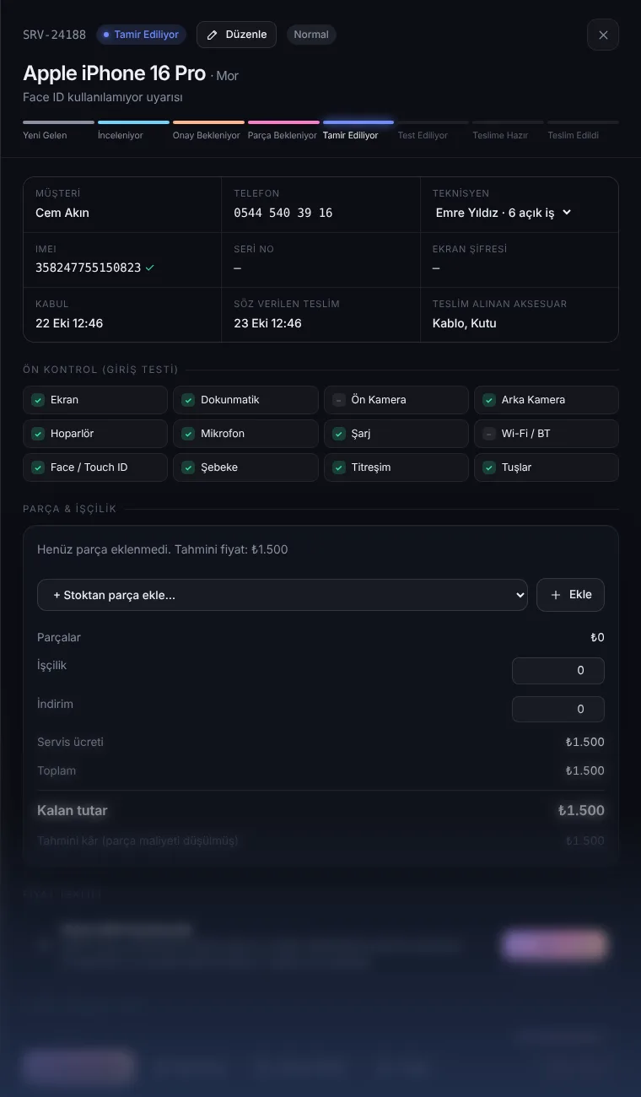Click the Normal priority badge

tap(311, 35)
